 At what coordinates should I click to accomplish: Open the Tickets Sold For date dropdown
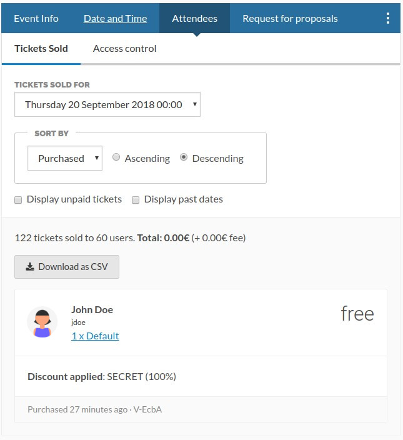(x=107, y=104)
